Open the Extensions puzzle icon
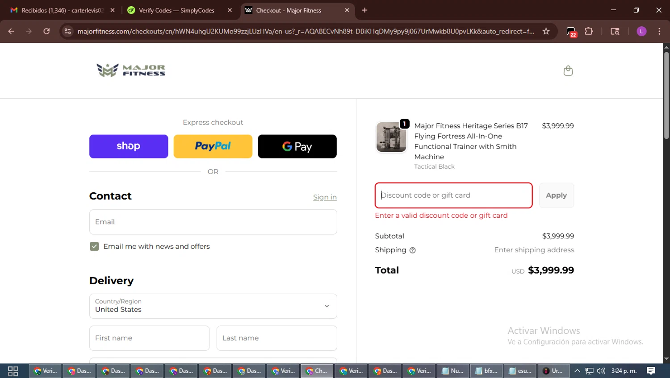The width and height of the screenshot is (670, 378). coord(589,31)
